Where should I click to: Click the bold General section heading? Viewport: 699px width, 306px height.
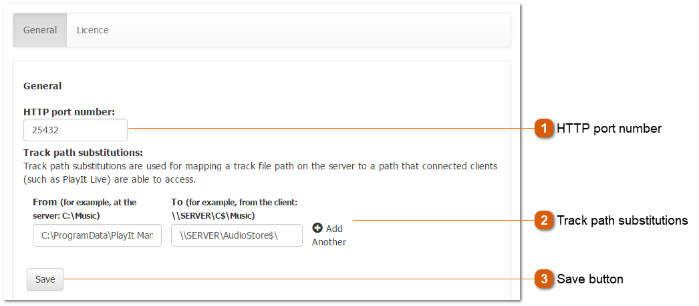pyautogui.click(x=42, y=86)
